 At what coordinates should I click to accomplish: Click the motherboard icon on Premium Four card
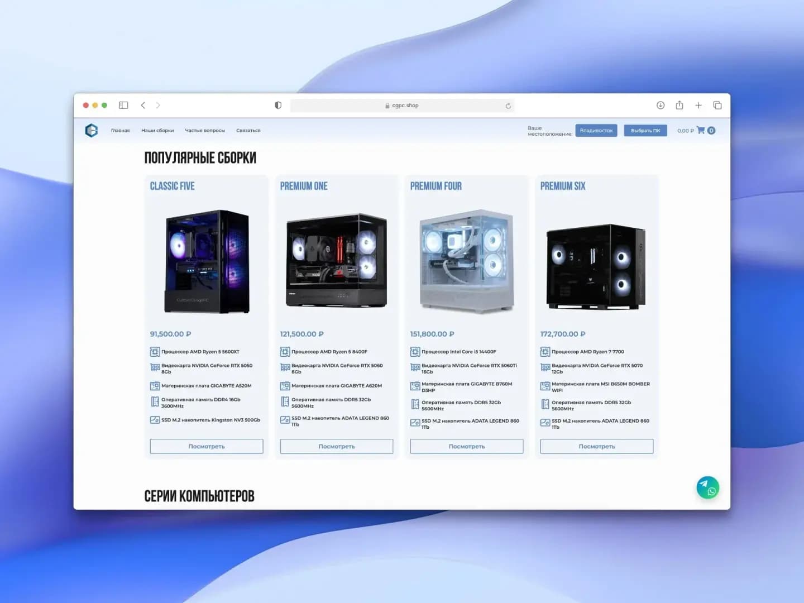pyautogui.click(x=415, y=386)
